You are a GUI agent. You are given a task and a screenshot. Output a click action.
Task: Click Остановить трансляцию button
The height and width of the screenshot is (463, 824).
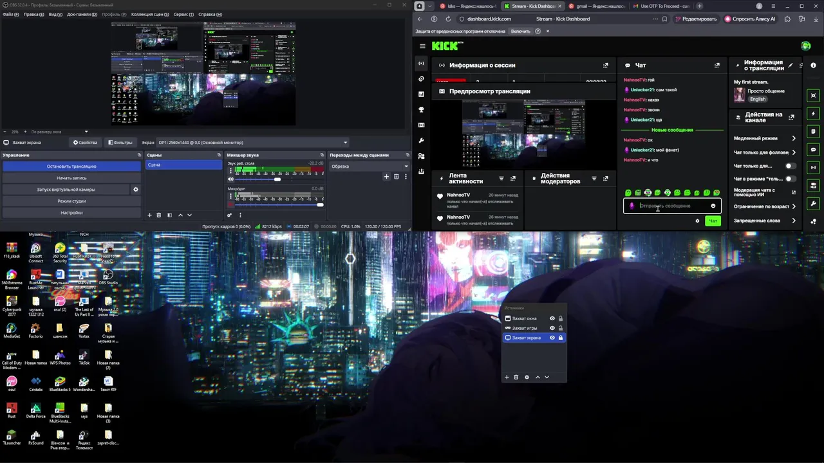[71, 166]
